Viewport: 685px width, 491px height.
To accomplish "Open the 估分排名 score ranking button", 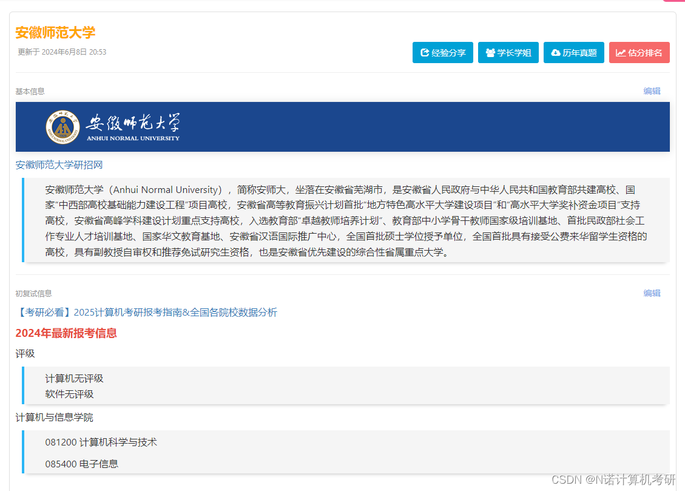I will (639, 52).
